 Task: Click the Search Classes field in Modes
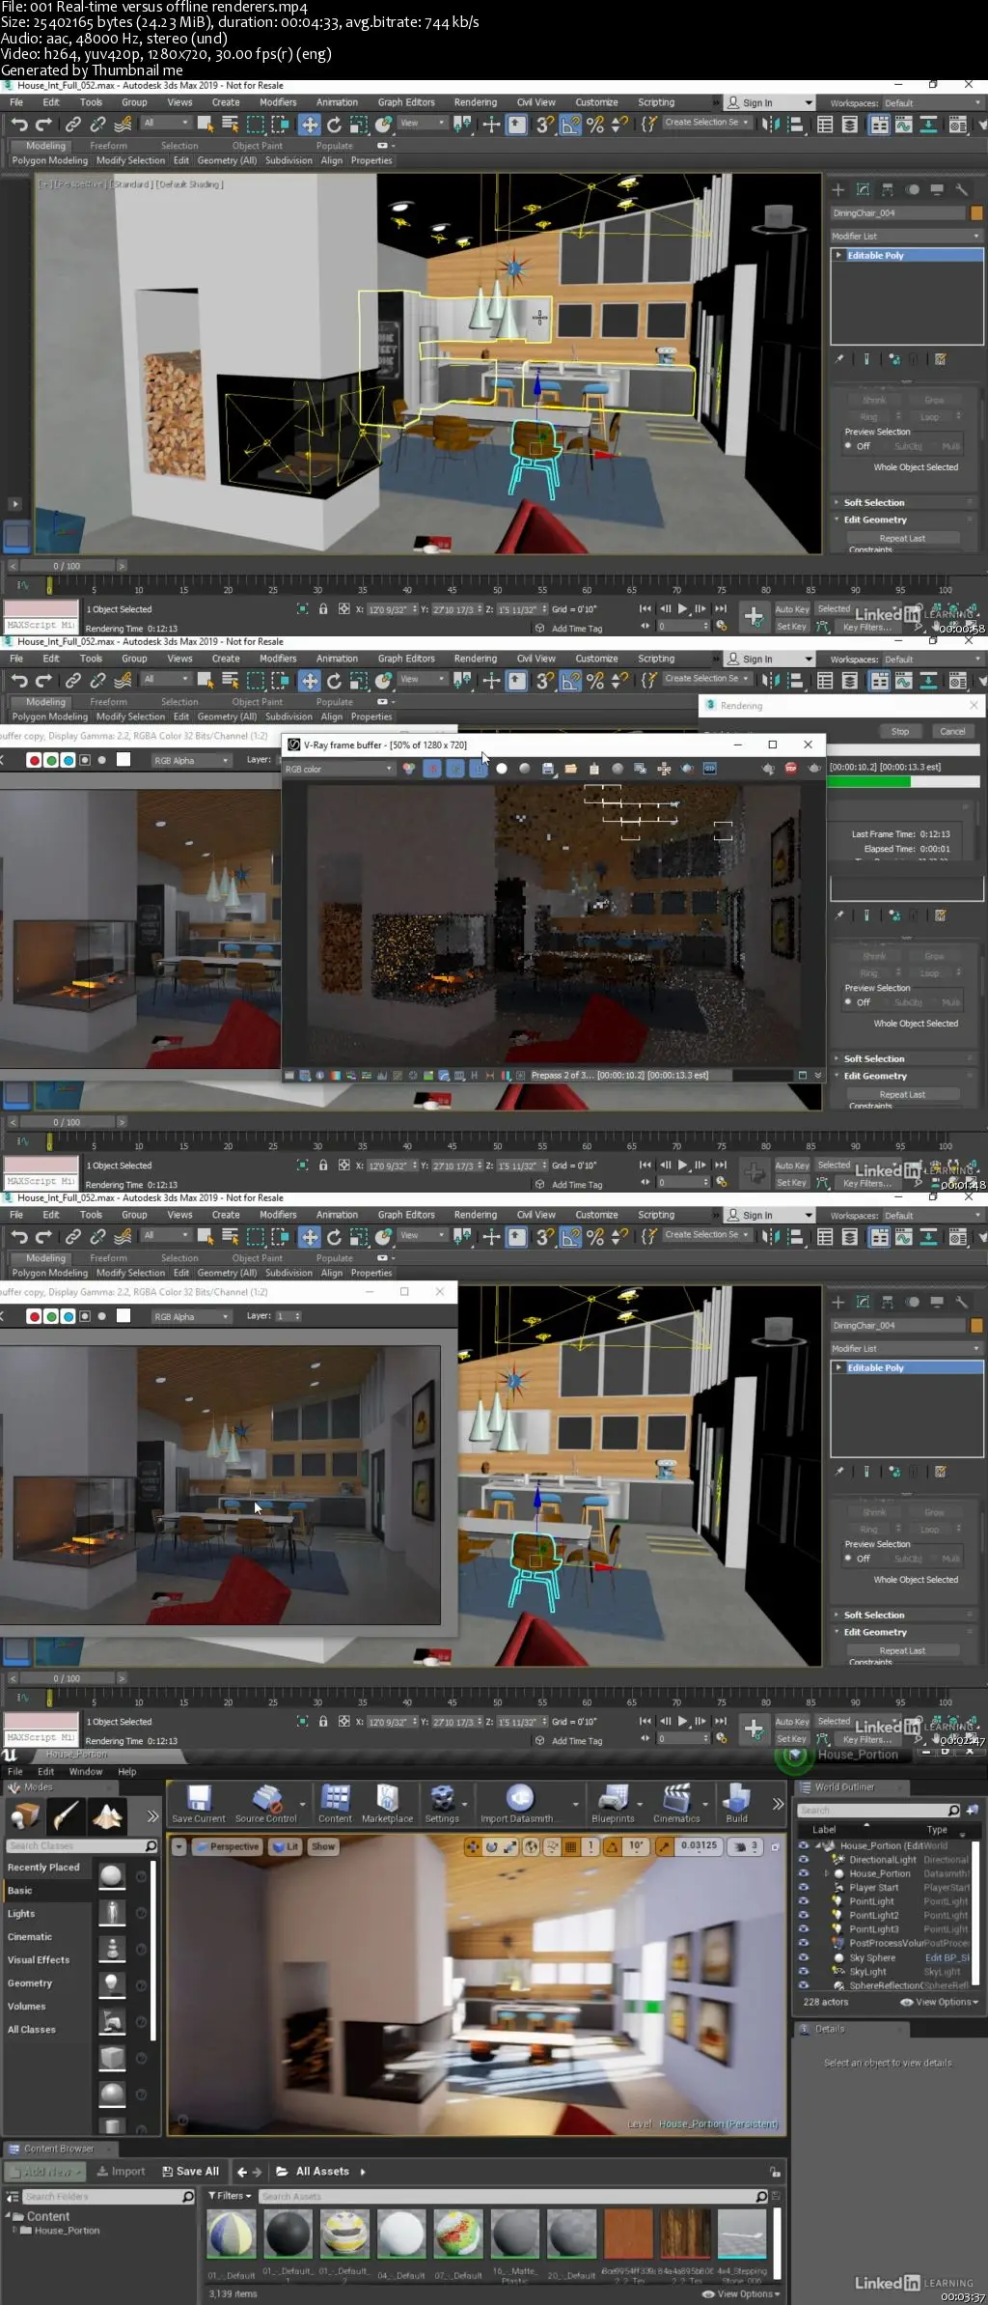point(82,1845)
